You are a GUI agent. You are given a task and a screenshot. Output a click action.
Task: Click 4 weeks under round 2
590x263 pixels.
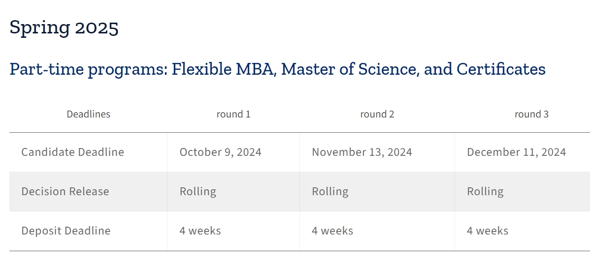pos(332,231)
